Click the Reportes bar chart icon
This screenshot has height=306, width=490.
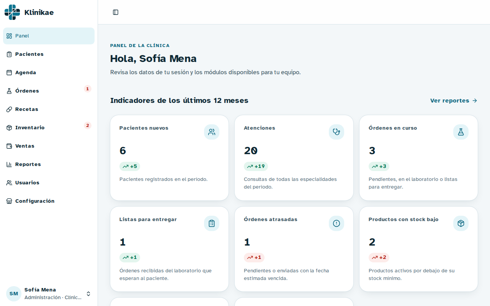click(9, 164)
